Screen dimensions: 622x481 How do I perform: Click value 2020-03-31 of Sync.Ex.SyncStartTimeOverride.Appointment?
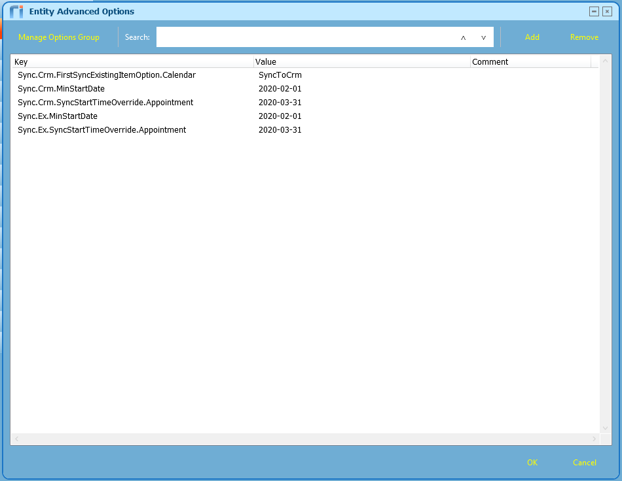click(x=280, y=130)
